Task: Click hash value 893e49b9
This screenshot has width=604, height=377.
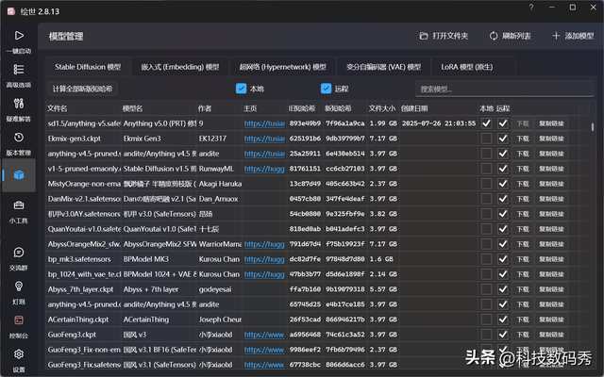Action: click(x=305, y=123)
